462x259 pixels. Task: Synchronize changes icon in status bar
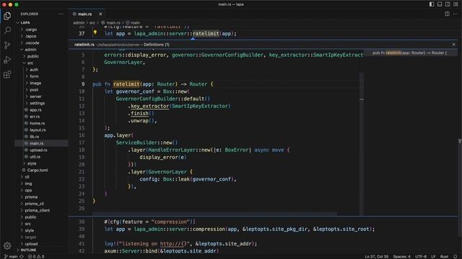(22, 256)
